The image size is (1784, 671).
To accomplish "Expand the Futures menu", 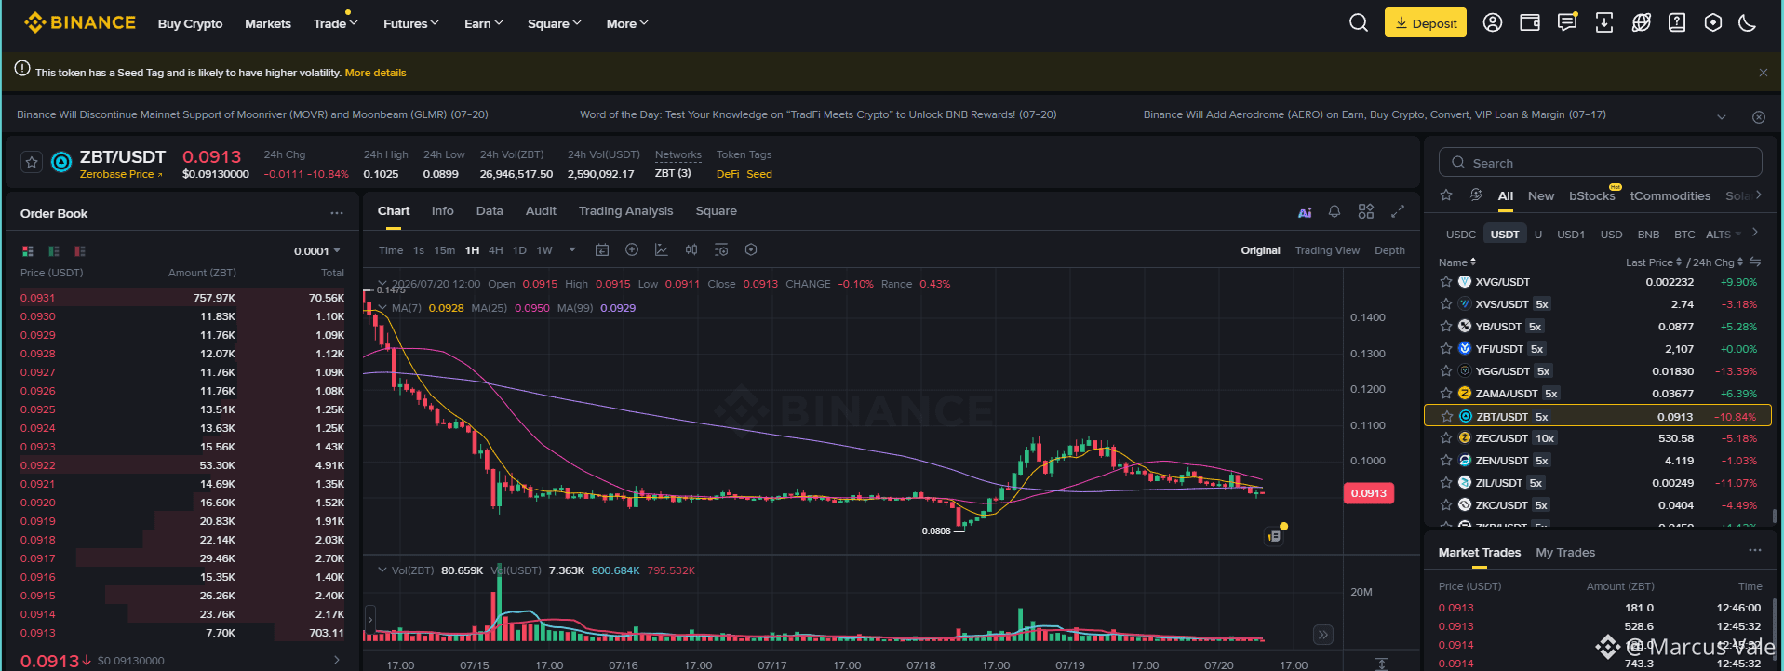I will [x=410, y=23].
